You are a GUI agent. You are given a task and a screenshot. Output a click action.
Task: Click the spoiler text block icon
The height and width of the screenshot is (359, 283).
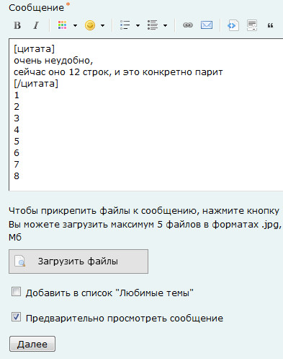(252, 25)
